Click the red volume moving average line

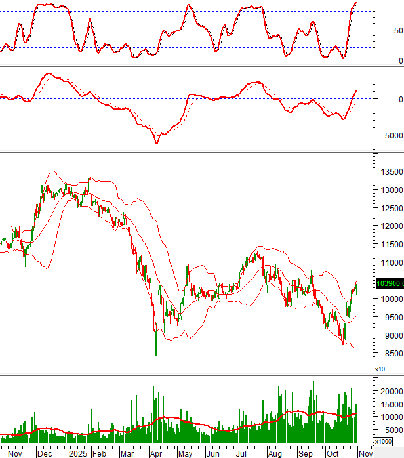(197, 423)
